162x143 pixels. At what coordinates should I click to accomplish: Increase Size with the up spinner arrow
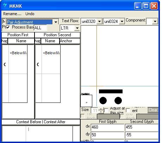(101, 109)
